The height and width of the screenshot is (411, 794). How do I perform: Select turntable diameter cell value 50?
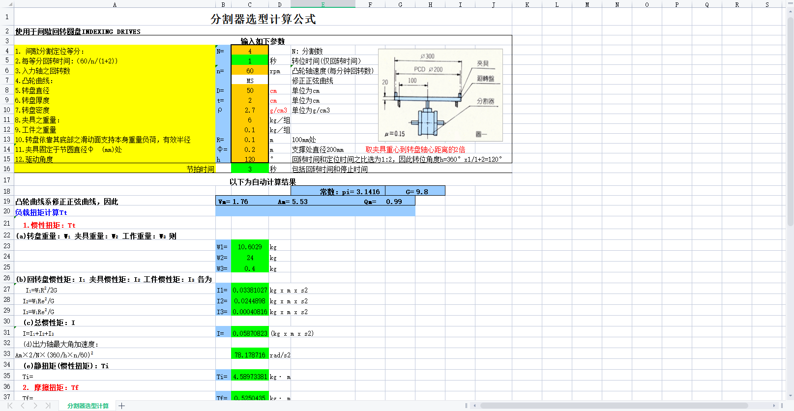coord(250,90)
